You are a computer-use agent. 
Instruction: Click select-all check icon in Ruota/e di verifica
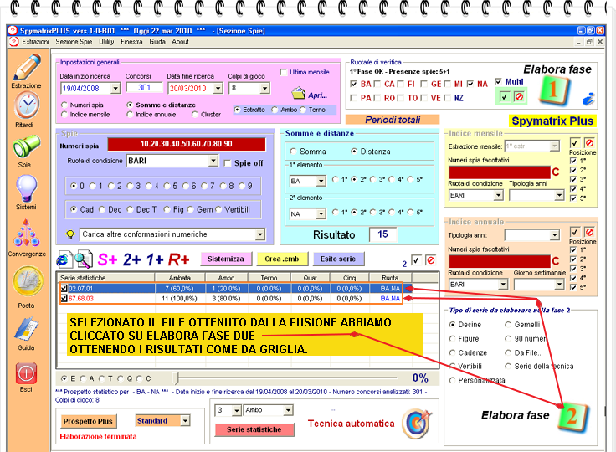505,97
